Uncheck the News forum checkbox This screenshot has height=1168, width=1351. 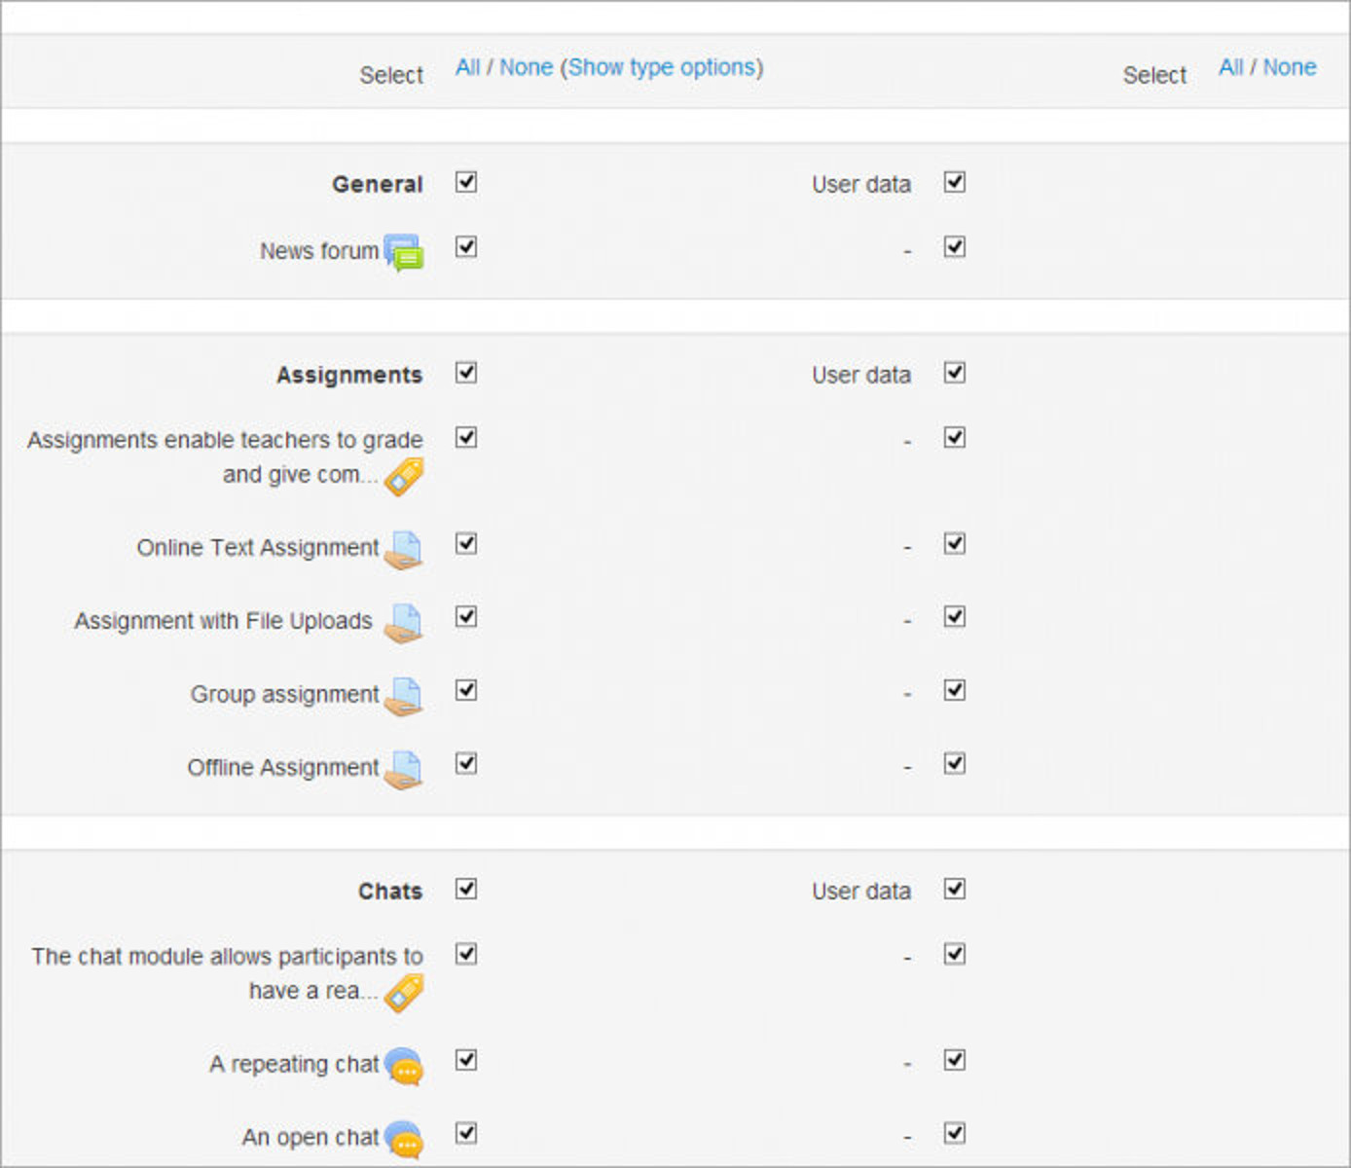[x=466, y=247]
